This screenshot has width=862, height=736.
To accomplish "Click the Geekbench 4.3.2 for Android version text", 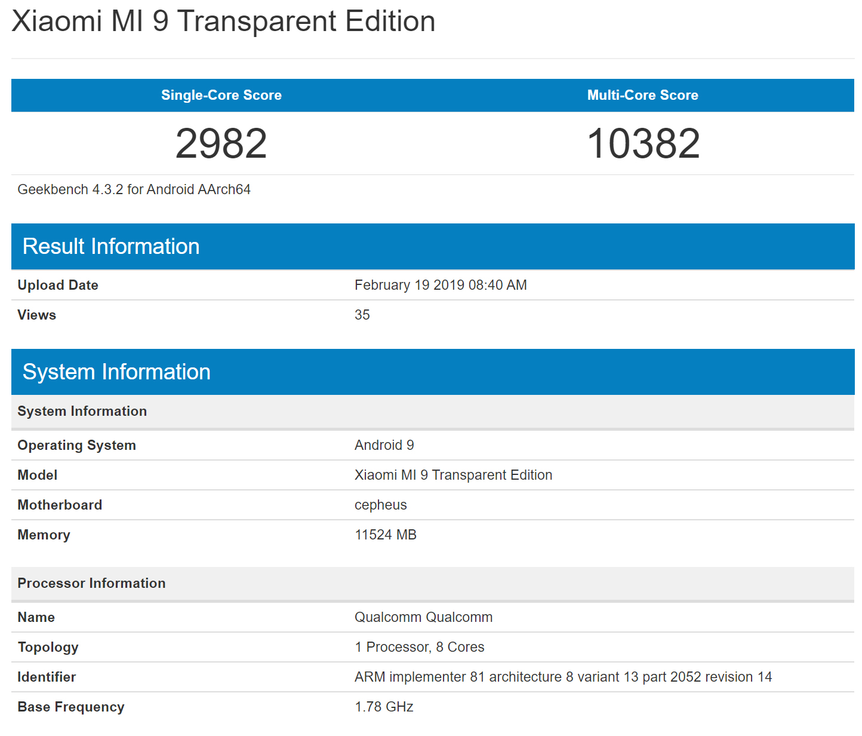I will pos(134,189).
